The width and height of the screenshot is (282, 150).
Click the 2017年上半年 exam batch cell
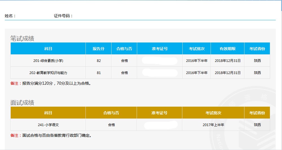(213, 125)
